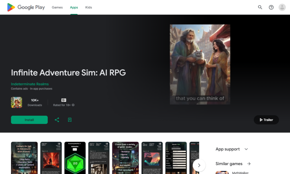Switch to the Kids tab
Image resolution: width=290 pixels, height=174 pixels.
89,7
